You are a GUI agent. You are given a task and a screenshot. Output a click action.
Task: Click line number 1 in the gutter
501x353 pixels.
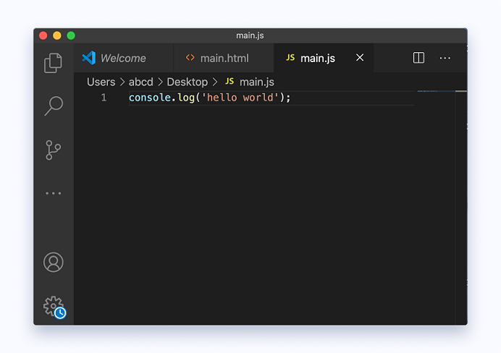[104, 98]
